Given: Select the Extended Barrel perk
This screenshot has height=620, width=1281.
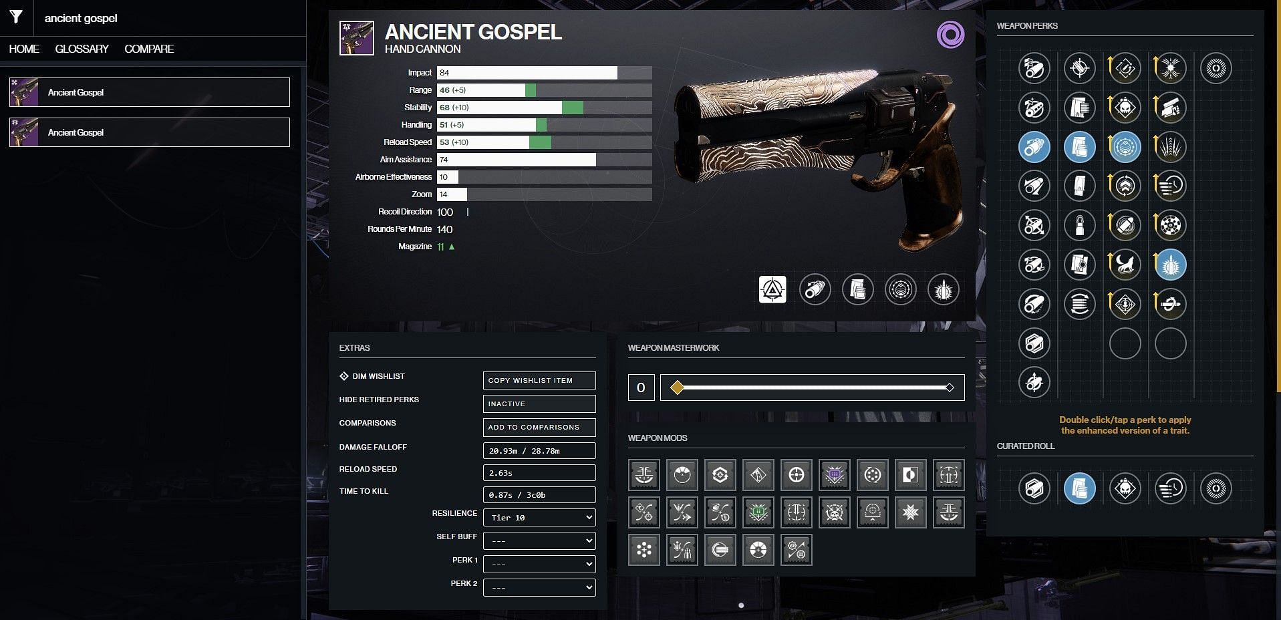Looking at the screenshot, I should (x=1034, y=186).
